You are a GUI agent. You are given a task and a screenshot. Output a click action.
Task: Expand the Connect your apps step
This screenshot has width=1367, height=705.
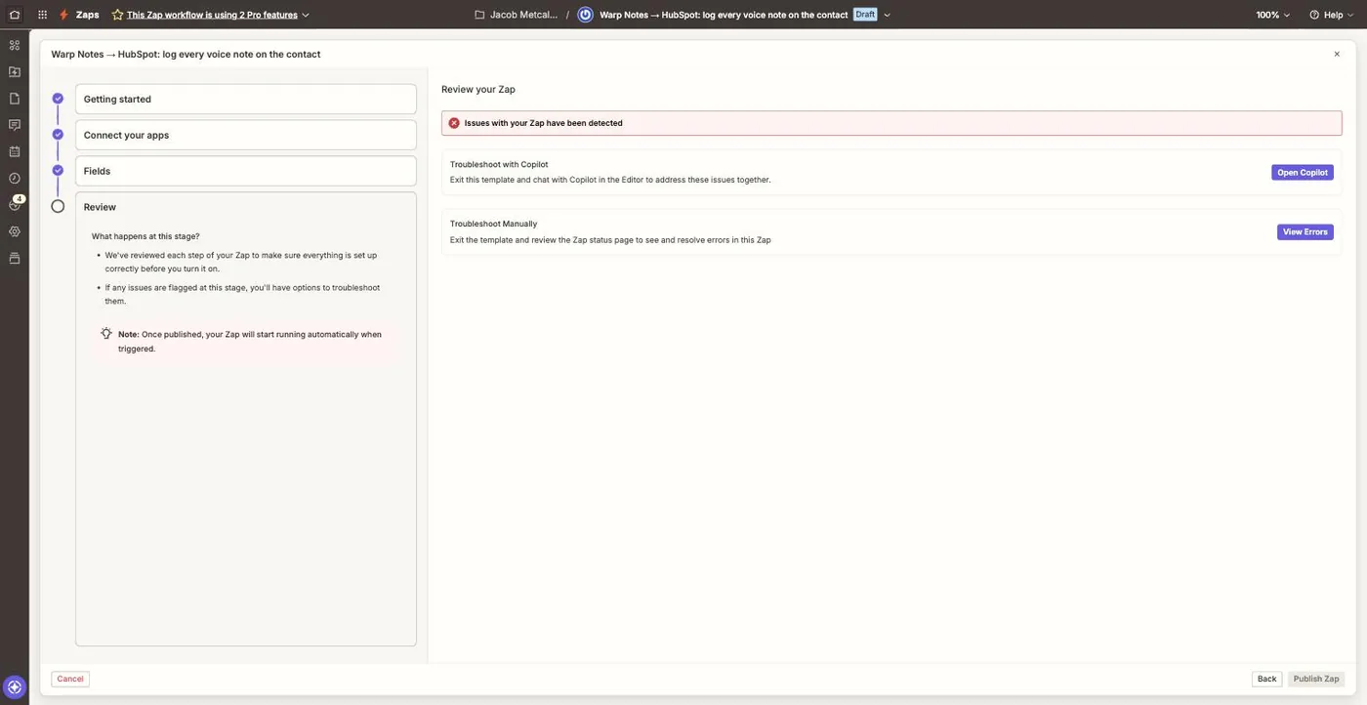pyautogui.click(x=246, y=135)
